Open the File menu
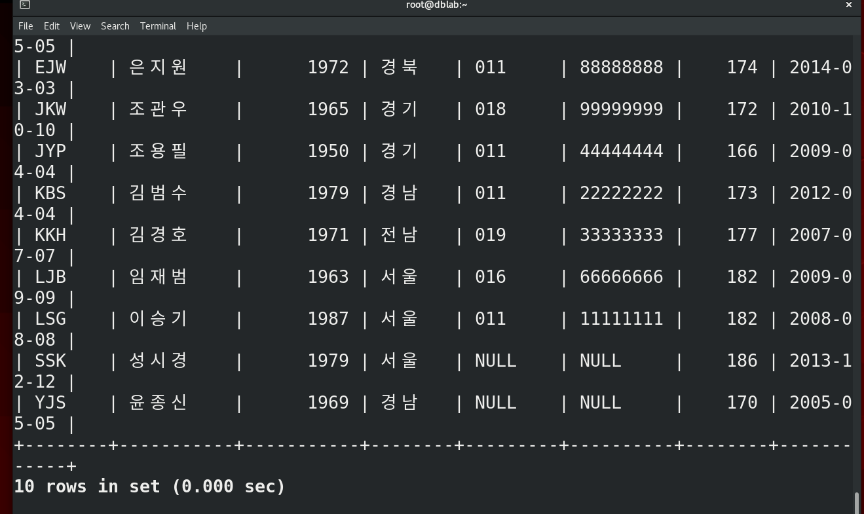Screen dimensions: 864x514 click(x=26, y=26)
